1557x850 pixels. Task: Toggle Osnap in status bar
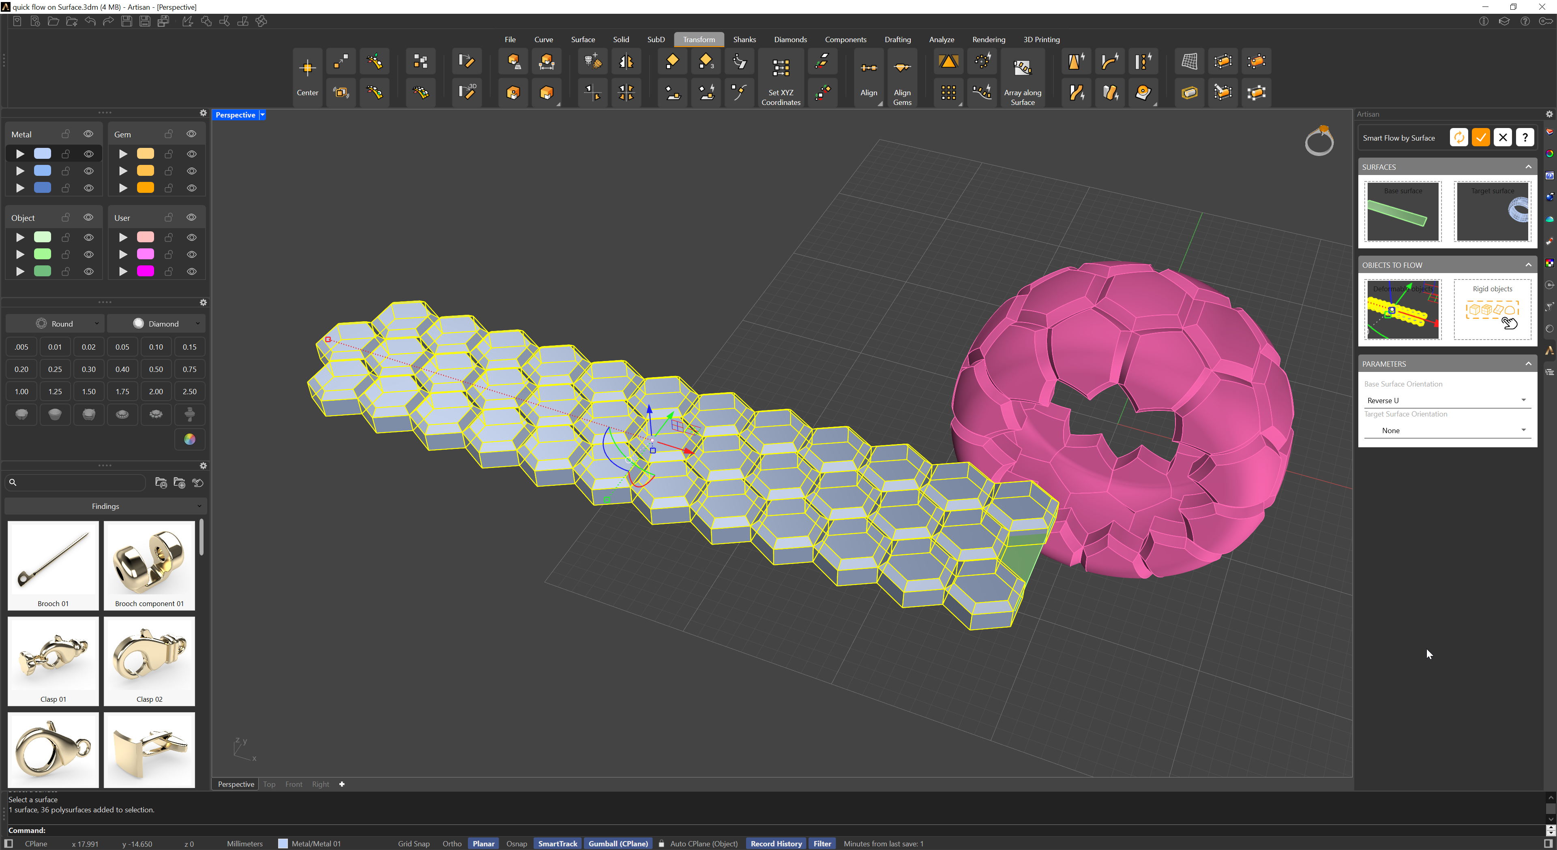516,844
